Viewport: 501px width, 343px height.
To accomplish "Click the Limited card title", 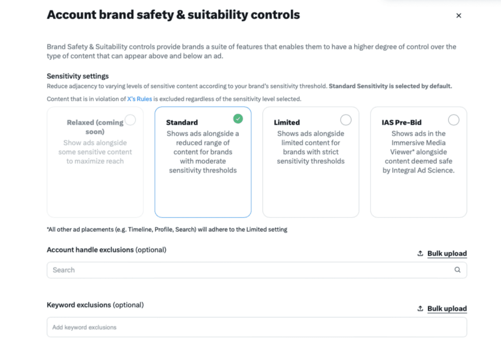I will (287, 123).
